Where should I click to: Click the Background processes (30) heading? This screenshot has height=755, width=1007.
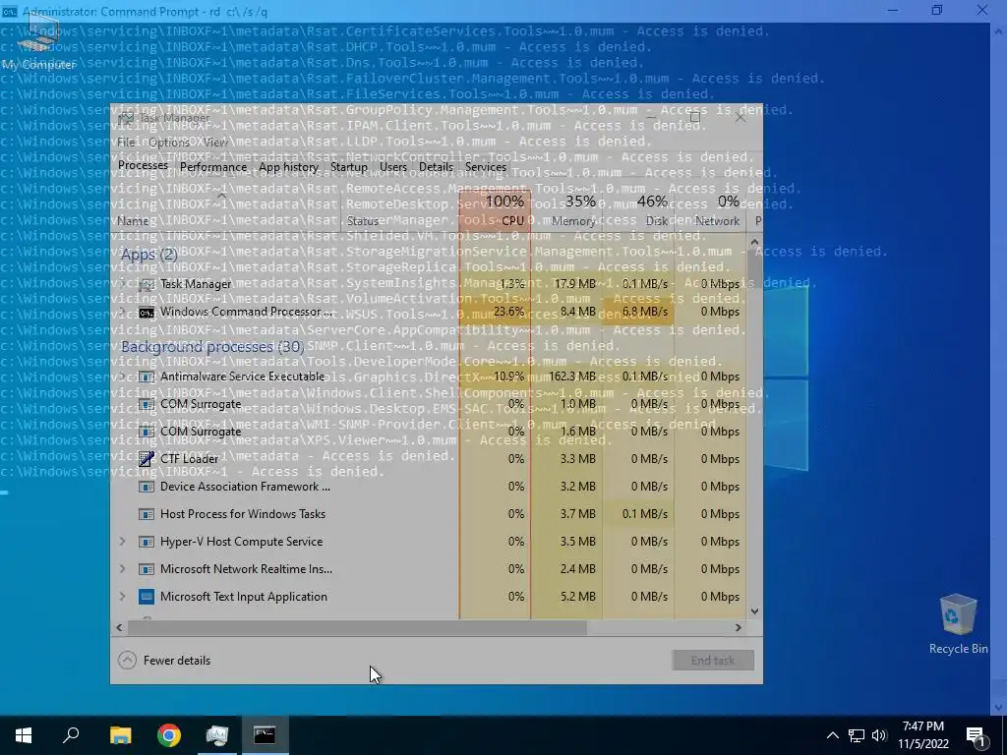pos(212,347)
